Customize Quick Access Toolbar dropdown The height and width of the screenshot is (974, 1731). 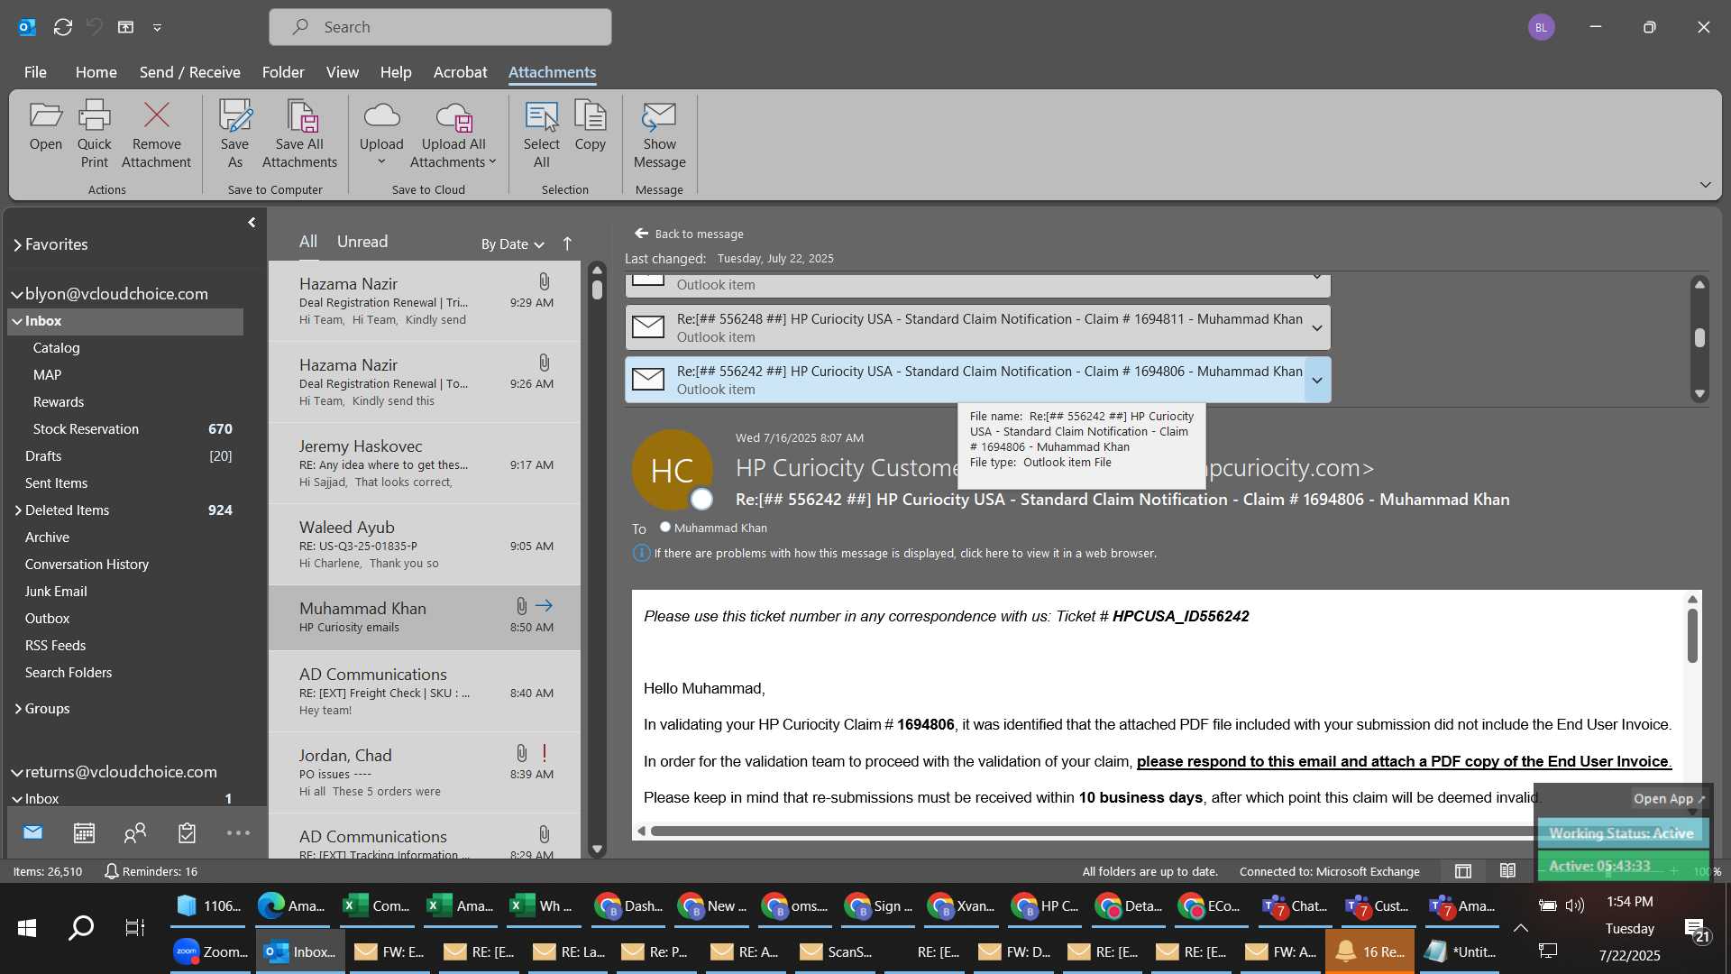[x=157, y=28]
